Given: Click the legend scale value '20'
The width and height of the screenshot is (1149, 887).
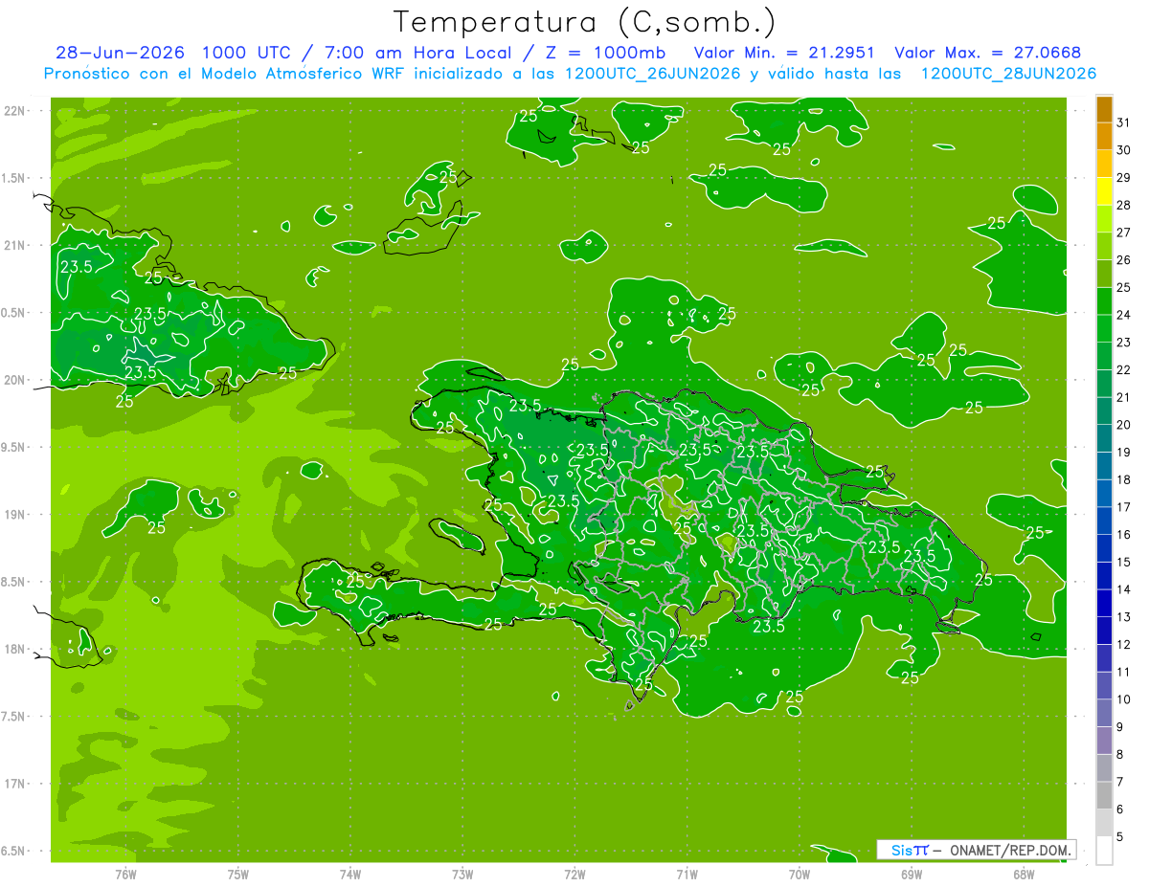Looking at the screenshot, I should [1124, 424].
